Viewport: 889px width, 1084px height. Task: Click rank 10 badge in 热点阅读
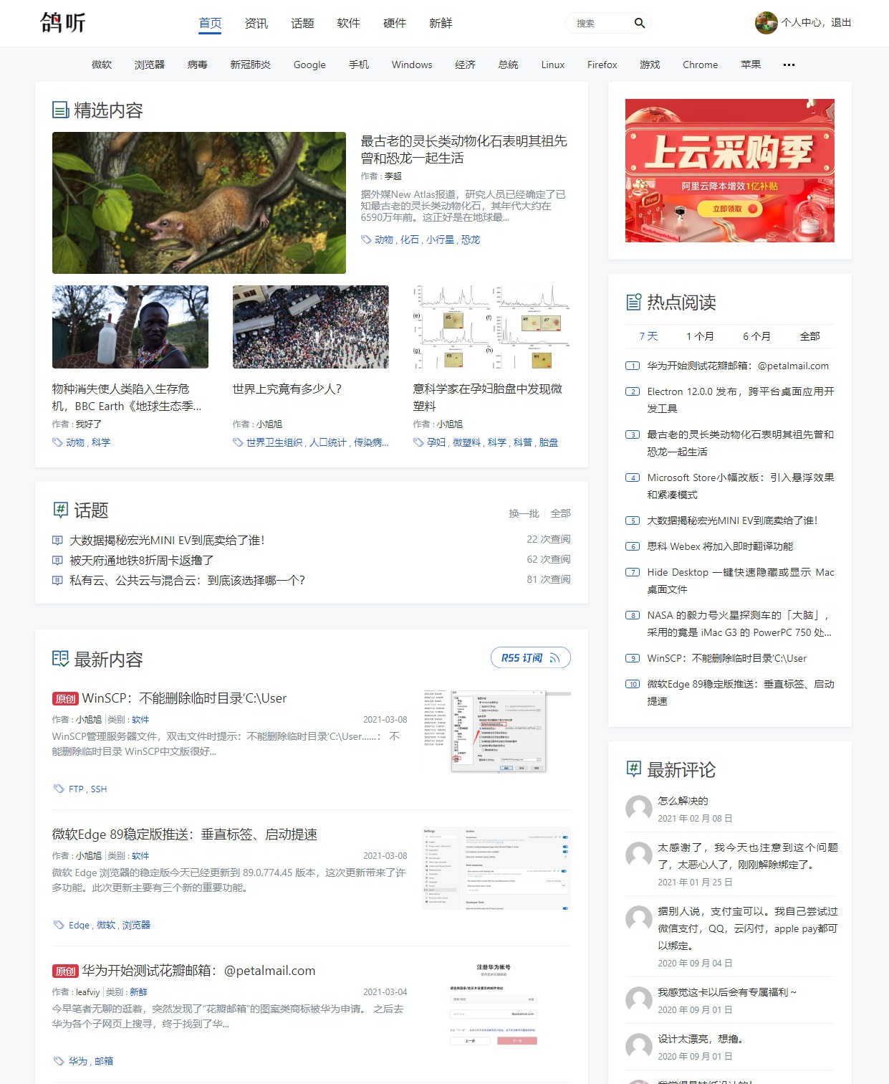(x=633, y=684)
